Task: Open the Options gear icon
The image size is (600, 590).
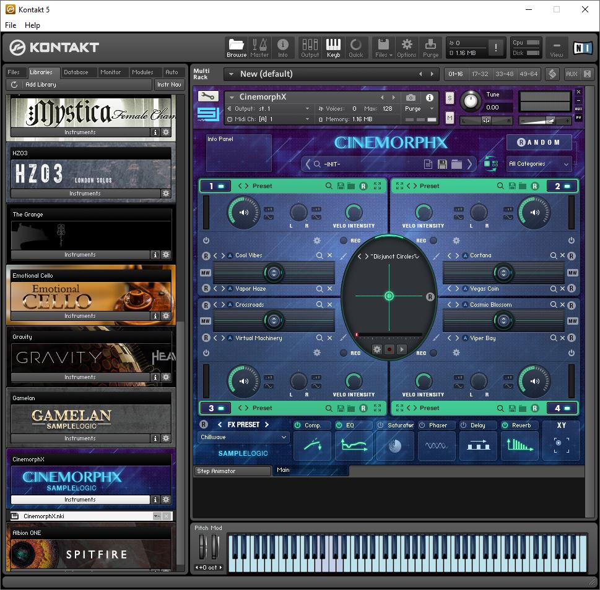Action: point(406,48)
